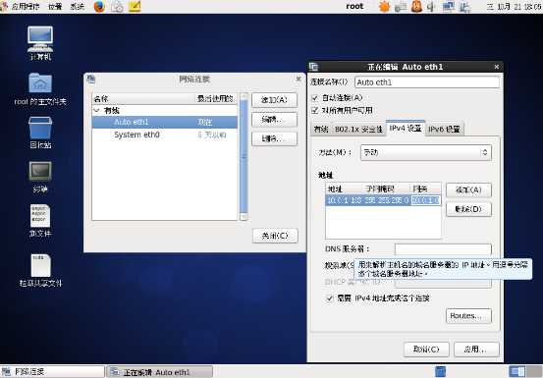Click the 正在编辑 Auto eth1 taskbar button
This screenshot has height=378, width=543.
(x=159, y=372)
